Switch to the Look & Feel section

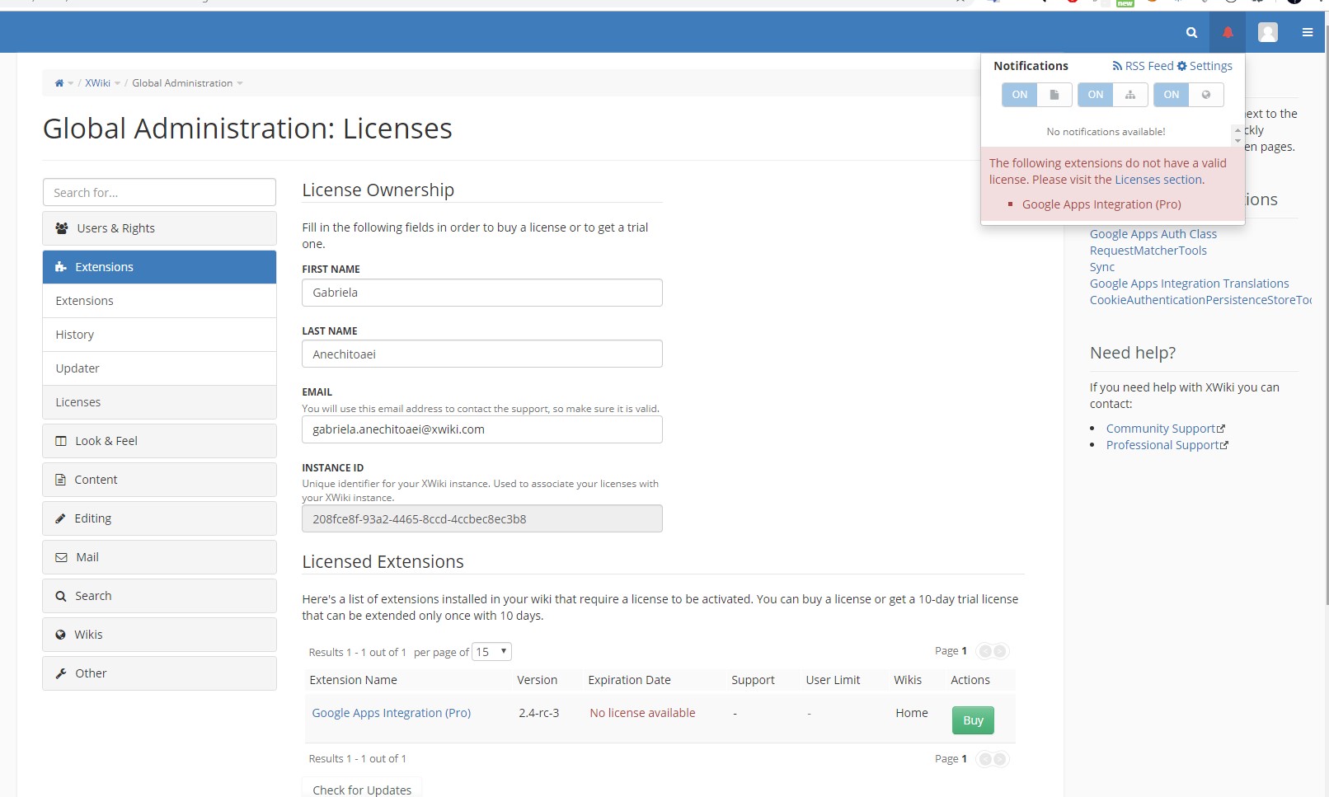pos(106,441)
